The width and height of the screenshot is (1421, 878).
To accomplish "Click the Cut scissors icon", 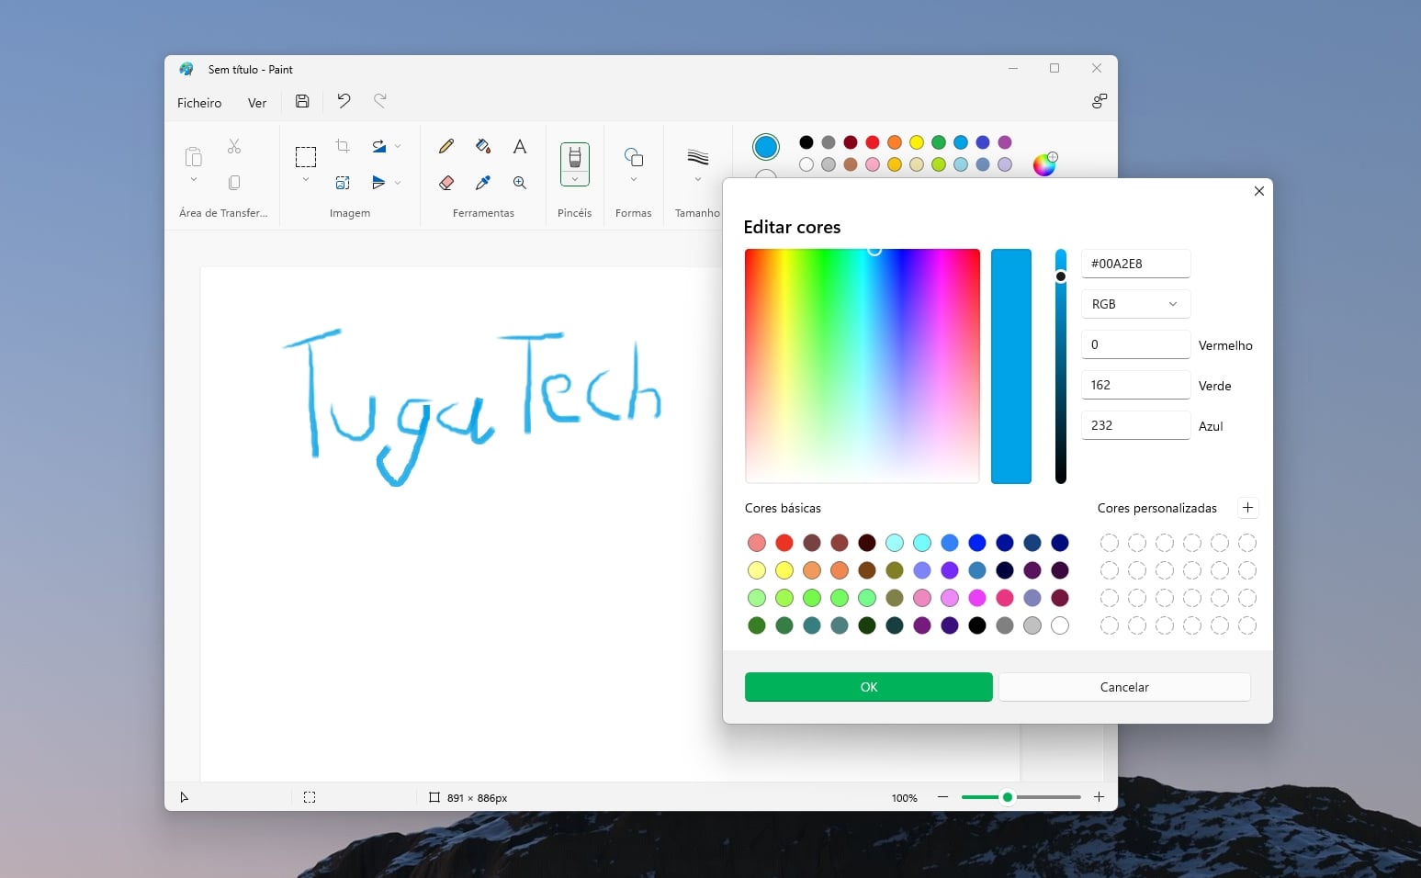I will (234, 146).
